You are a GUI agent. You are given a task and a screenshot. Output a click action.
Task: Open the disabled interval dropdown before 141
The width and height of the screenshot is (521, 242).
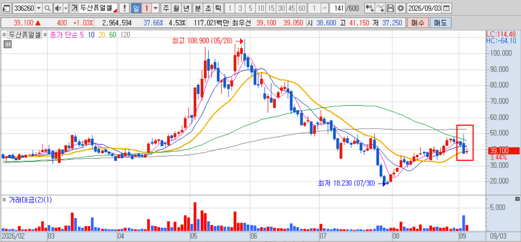324,8
